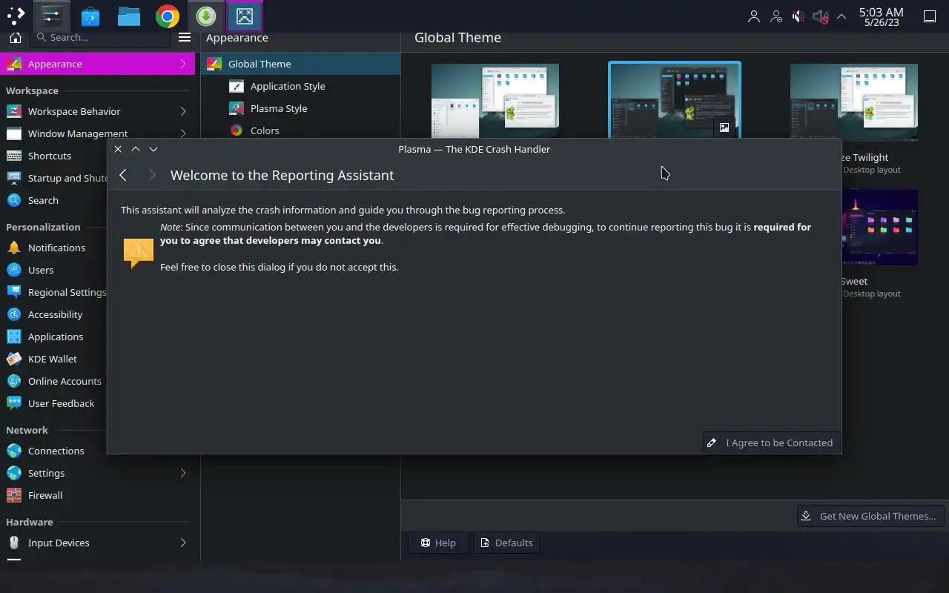Click the Applications icon in sidebar
The image size is (949, 593).
13,337
